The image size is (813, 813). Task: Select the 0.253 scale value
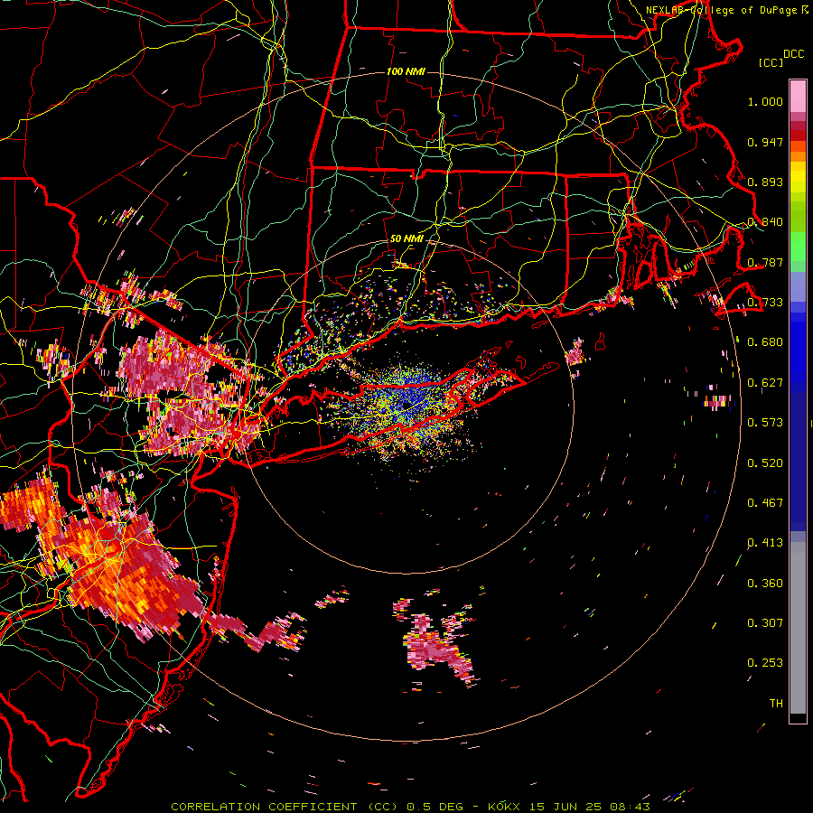coord(765,663)
